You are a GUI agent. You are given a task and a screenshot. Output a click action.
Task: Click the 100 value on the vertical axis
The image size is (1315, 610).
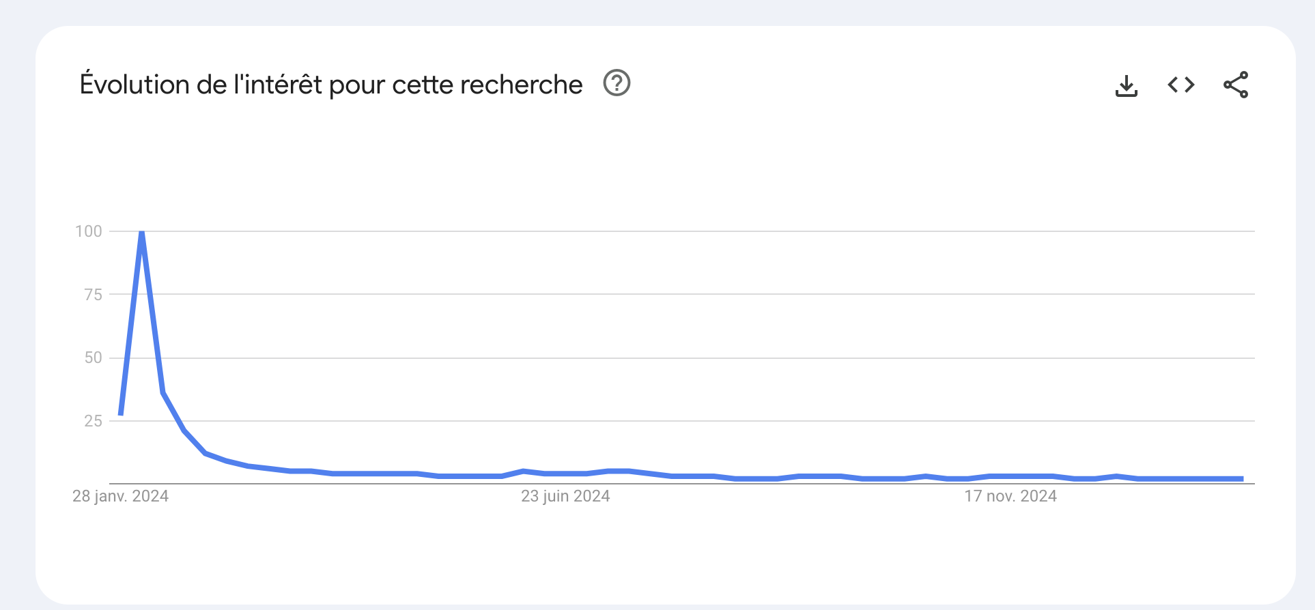pos(89,231)
